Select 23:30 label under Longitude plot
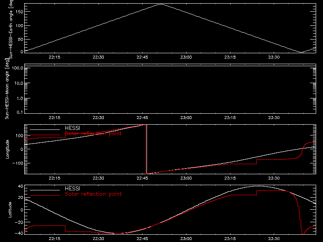 click(274, 178)
